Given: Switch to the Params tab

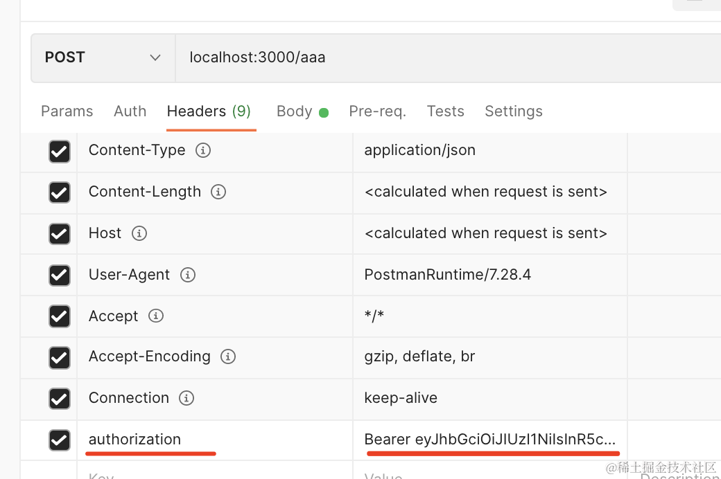Looking at the screenshot, I should pyautogui.click(x=67, y=111).
